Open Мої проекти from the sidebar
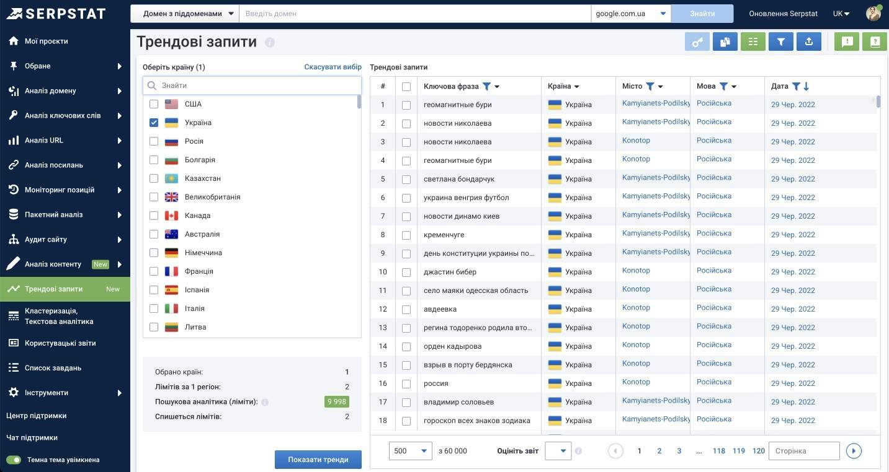 47,40
